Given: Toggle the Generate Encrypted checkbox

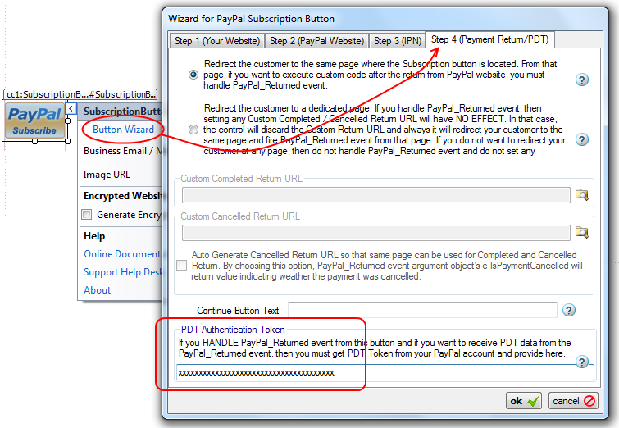Looking at the screenshot, I should click(x=86, y=214).
